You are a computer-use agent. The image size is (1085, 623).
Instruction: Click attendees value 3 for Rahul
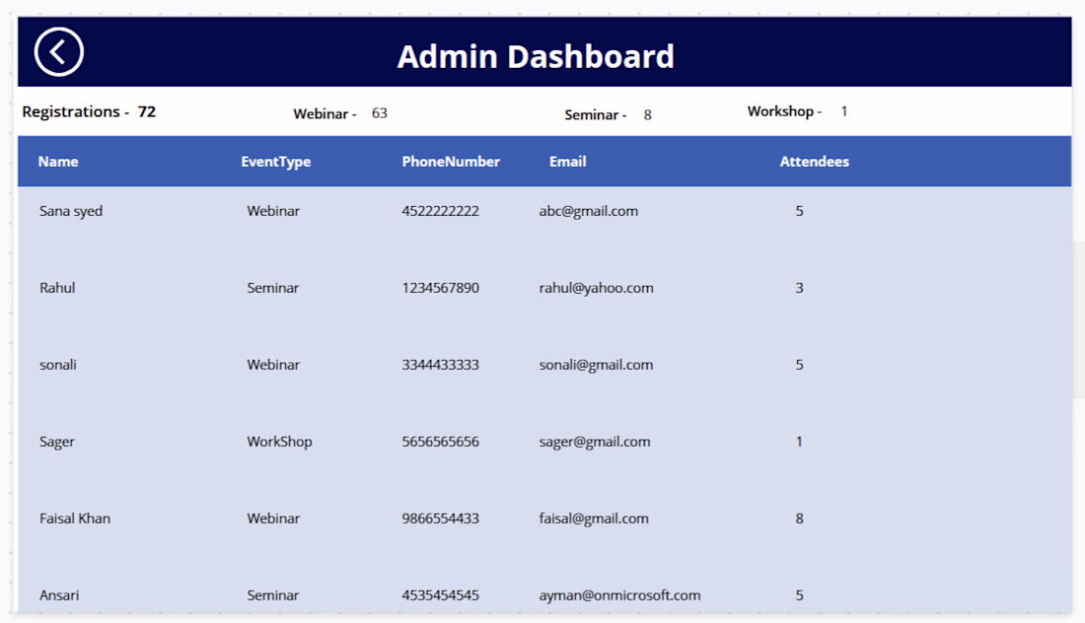799,288
